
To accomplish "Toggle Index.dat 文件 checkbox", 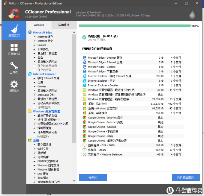I will 34,95.
